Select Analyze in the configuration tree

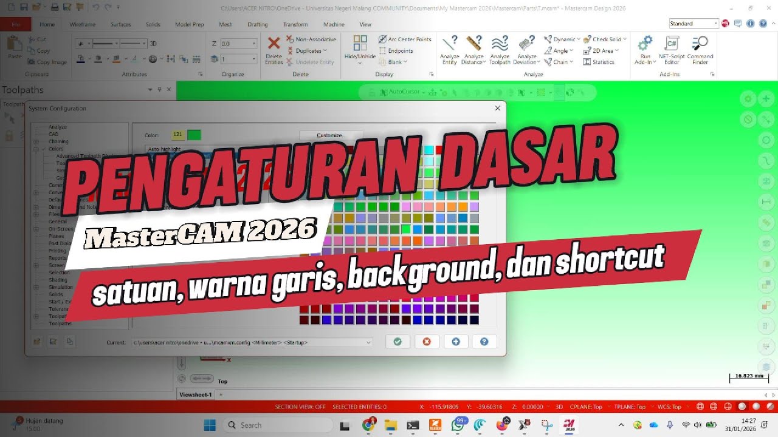58,127
